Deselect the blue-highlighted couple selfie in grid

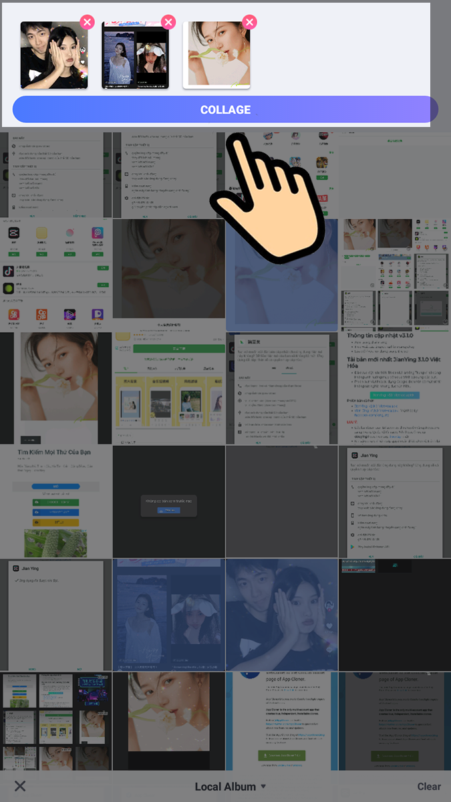pos(281,615)
